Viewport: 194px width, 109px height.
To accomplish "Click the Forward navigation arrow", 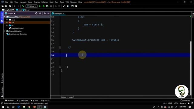I will point(18,6).
